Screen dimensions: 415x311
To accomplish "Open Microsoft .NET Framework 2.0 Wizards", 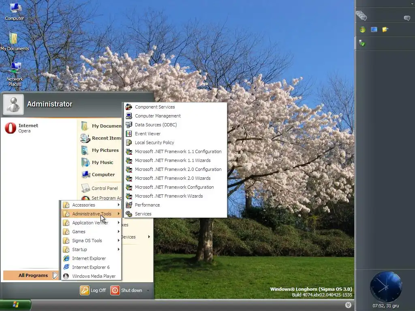I will pyautogui.click(x=175, y=178).
